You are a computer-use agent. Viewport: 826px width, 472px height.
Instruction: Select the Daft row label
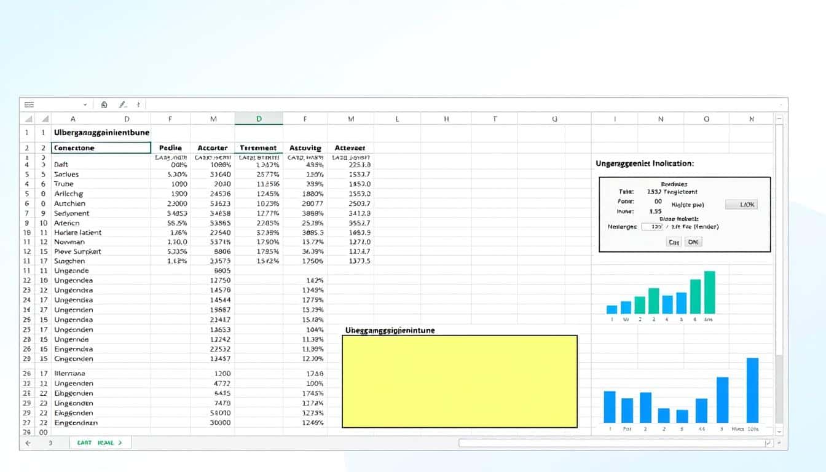pyautogui.click(x=61, y=165)
